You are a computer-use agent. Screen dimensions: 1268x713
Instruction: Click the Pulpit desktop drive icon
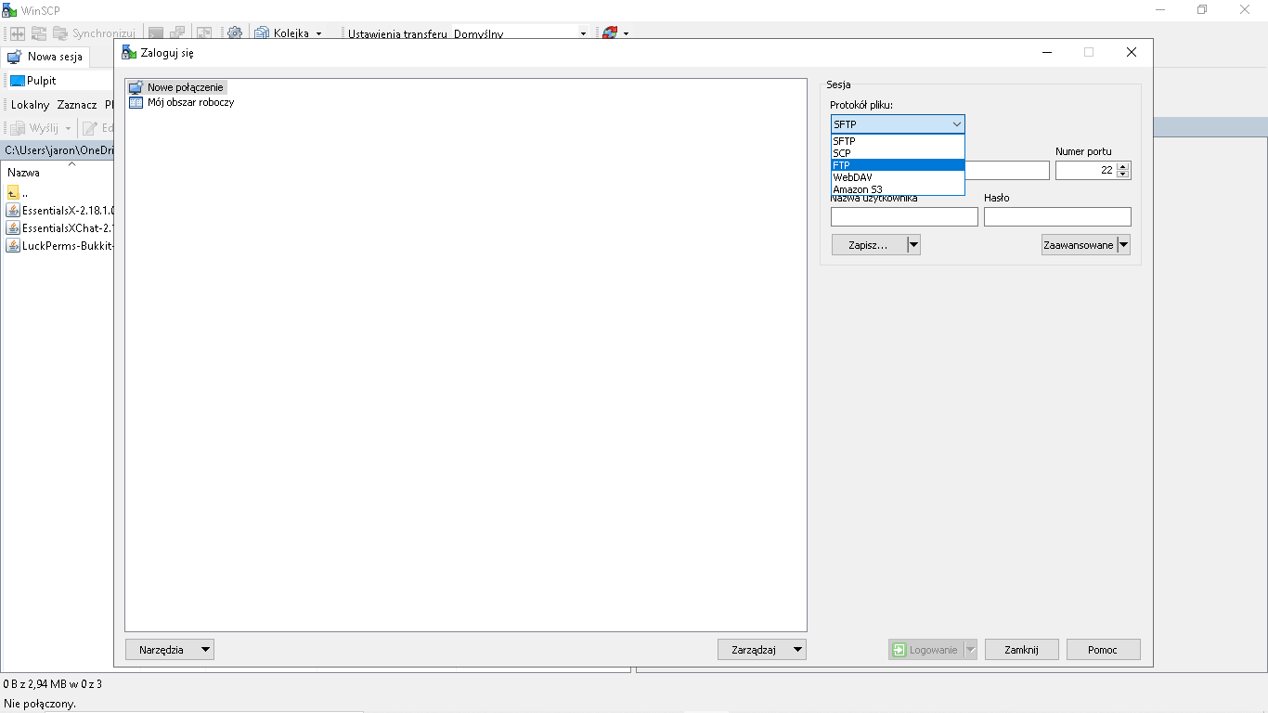tap(17, 81)
